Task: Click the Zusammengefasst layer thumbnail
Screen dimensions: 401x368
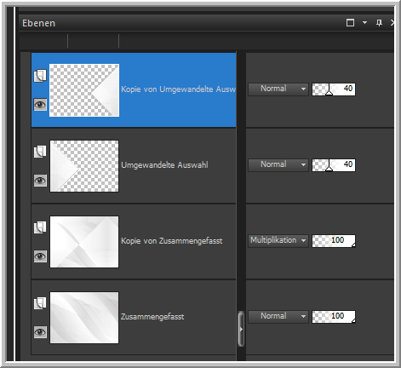Action: (84, 318)
